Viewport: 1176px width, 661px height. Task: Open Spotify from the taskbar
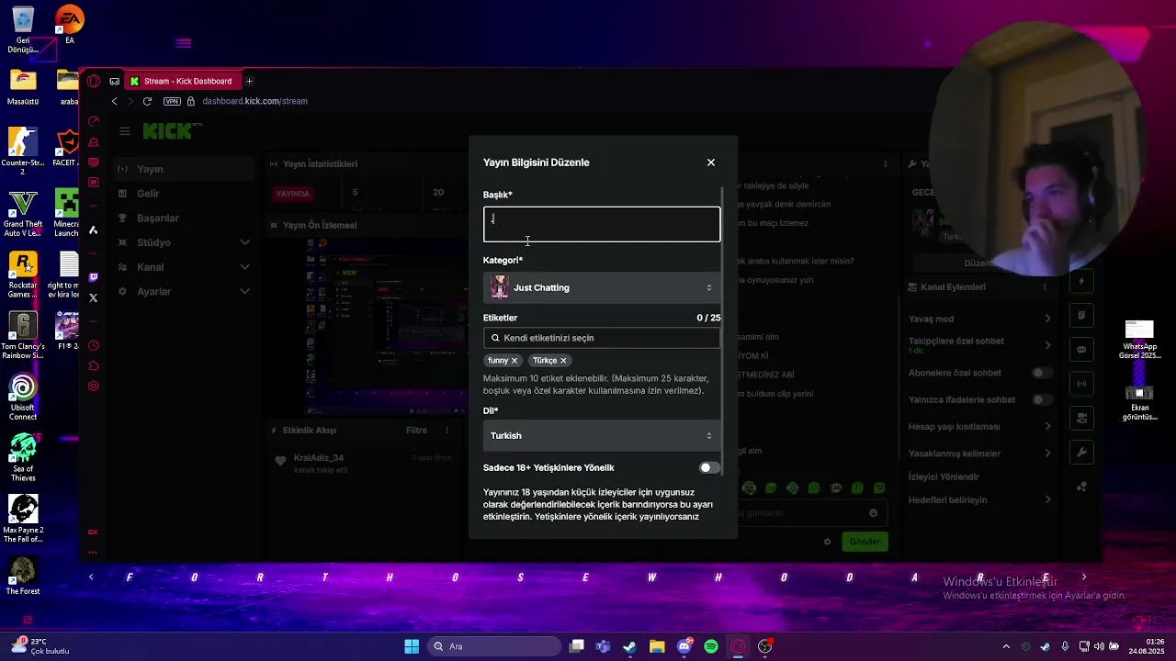[711, 646]
